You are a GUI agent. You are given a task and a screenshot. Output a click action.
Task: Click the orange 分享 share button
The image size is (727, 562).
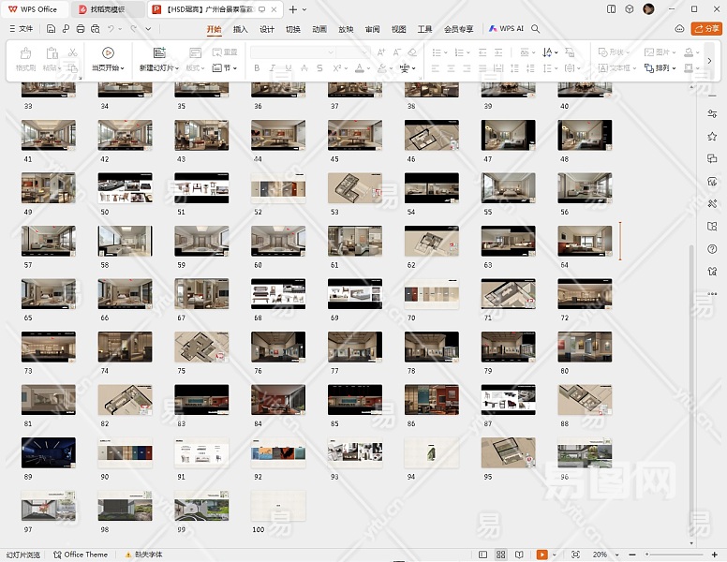point(705,29)
